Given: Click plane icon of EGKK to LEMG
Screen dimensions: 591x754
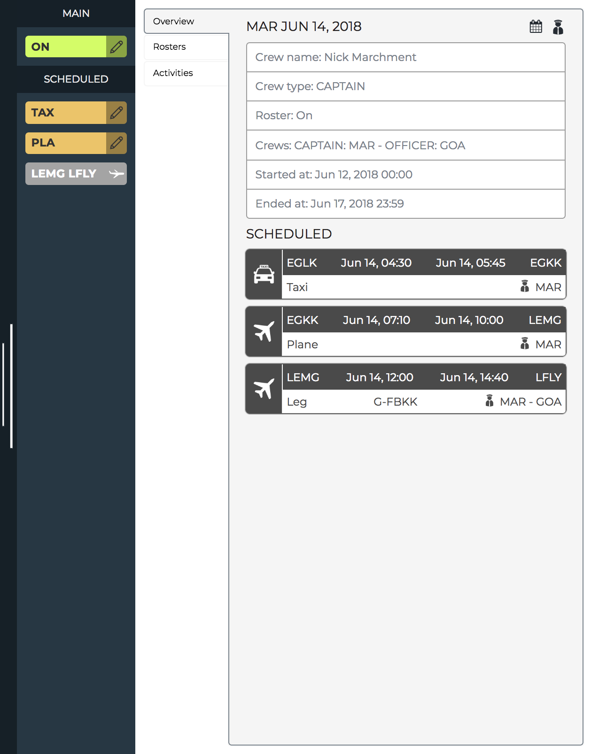Looking at the screenshot, I should (264, 332).
